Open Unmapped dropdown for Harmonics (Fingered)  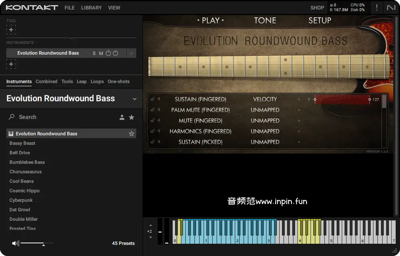tap(299, 131)
